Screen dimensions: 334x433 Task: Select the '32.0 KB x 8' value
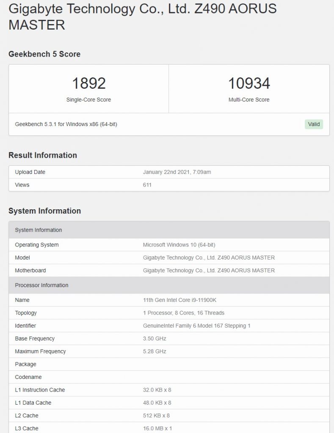tap(157, 390)
